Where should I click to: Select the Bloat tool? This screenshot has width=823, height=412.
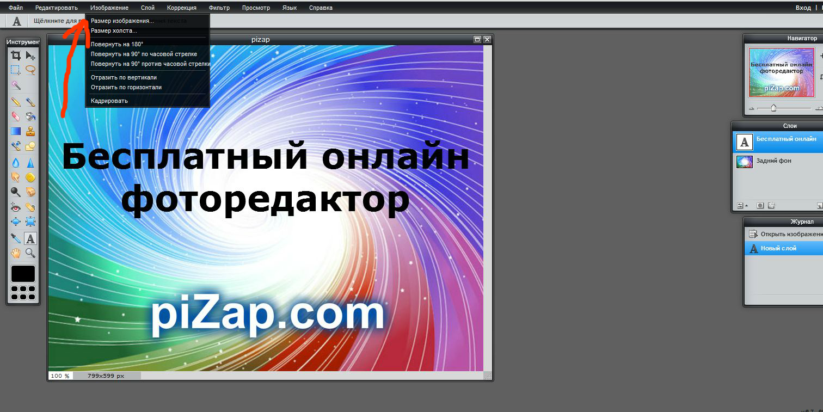pos(16,222)
